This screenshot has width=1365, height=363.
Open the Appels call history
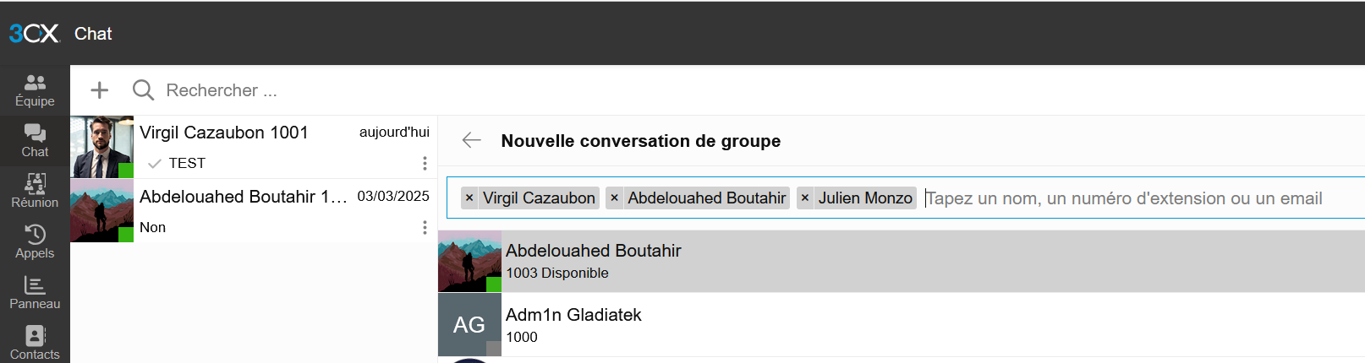click(35, 242)
